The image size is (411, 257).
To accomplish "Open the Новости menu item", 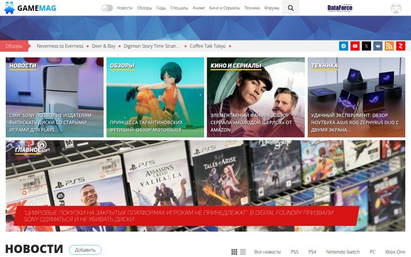I will (x=124, y=8).
